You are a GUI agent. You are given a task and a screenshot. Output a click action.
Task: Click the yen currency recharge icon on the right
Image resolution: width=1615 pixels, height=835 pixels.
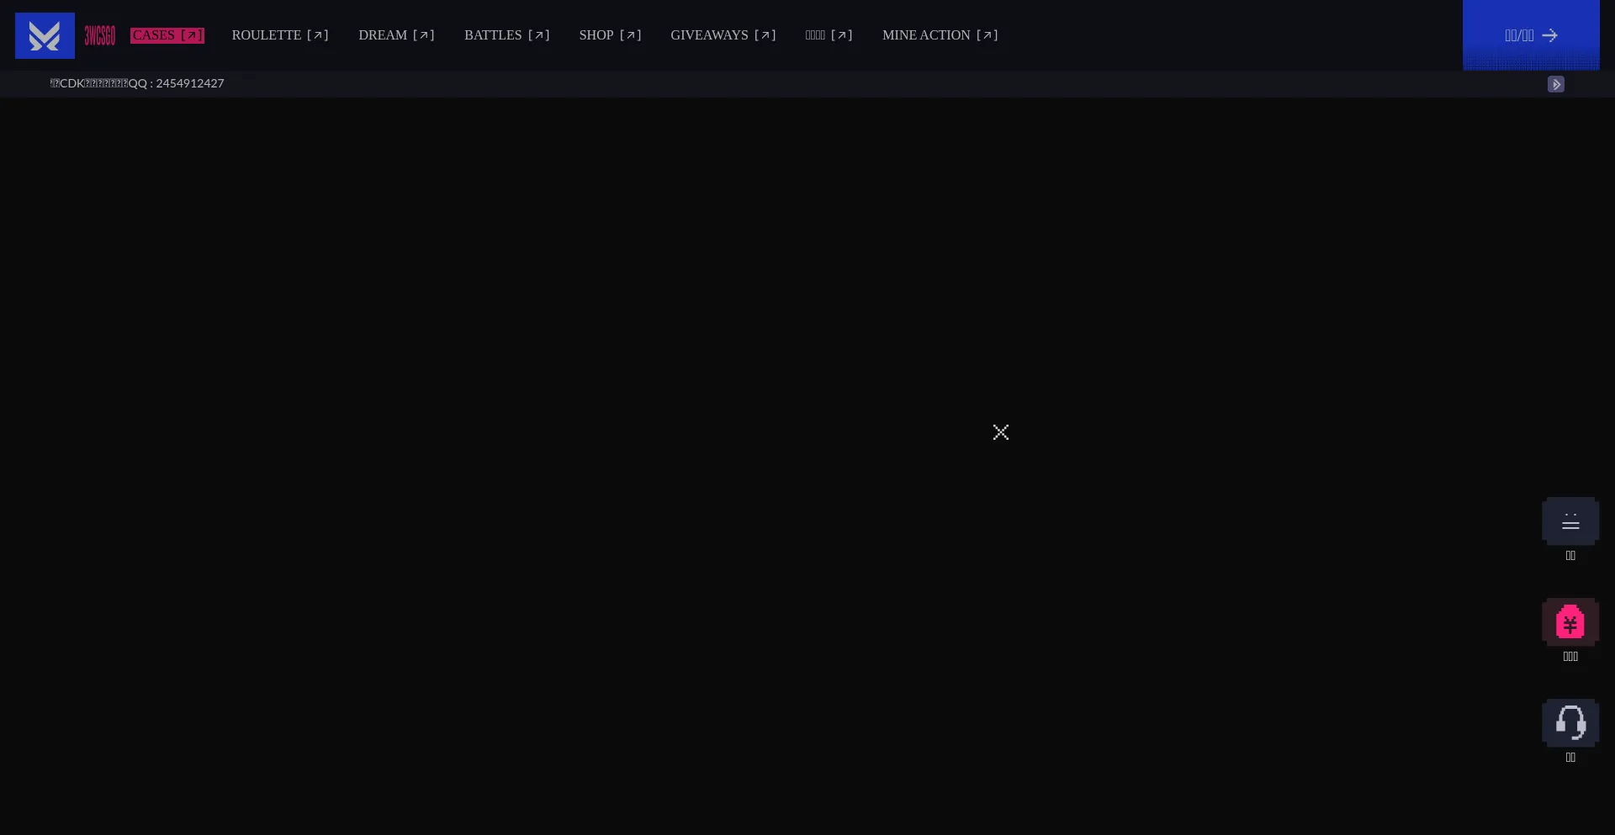(x=1570, y=622)
